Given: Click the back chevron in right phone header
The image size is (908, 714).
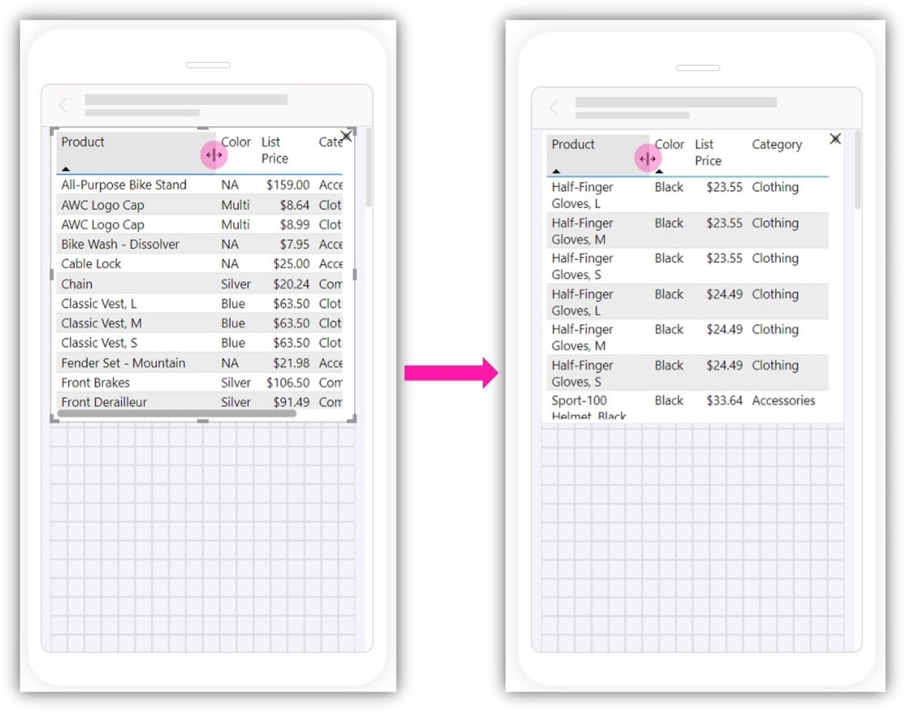Looking at the screenshot, I should click(554, 107).
